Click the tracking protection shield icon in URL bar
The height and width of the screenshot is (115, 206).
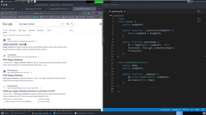19,13
